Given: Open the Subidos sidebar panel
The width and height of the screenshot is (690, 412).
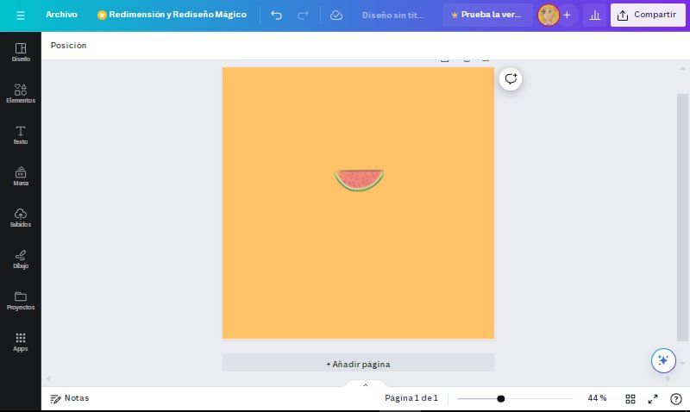Looking at the screenshot, I should pyautogui.click(x=21, y=218).
